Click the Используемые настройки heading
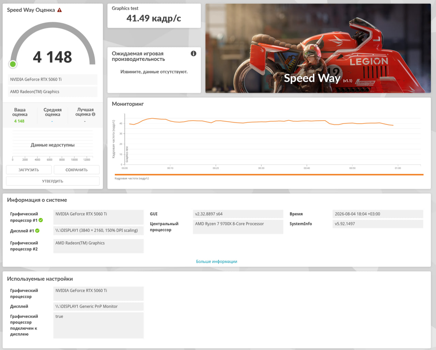Viewport: 436px width, 350px height. point(40,279)
